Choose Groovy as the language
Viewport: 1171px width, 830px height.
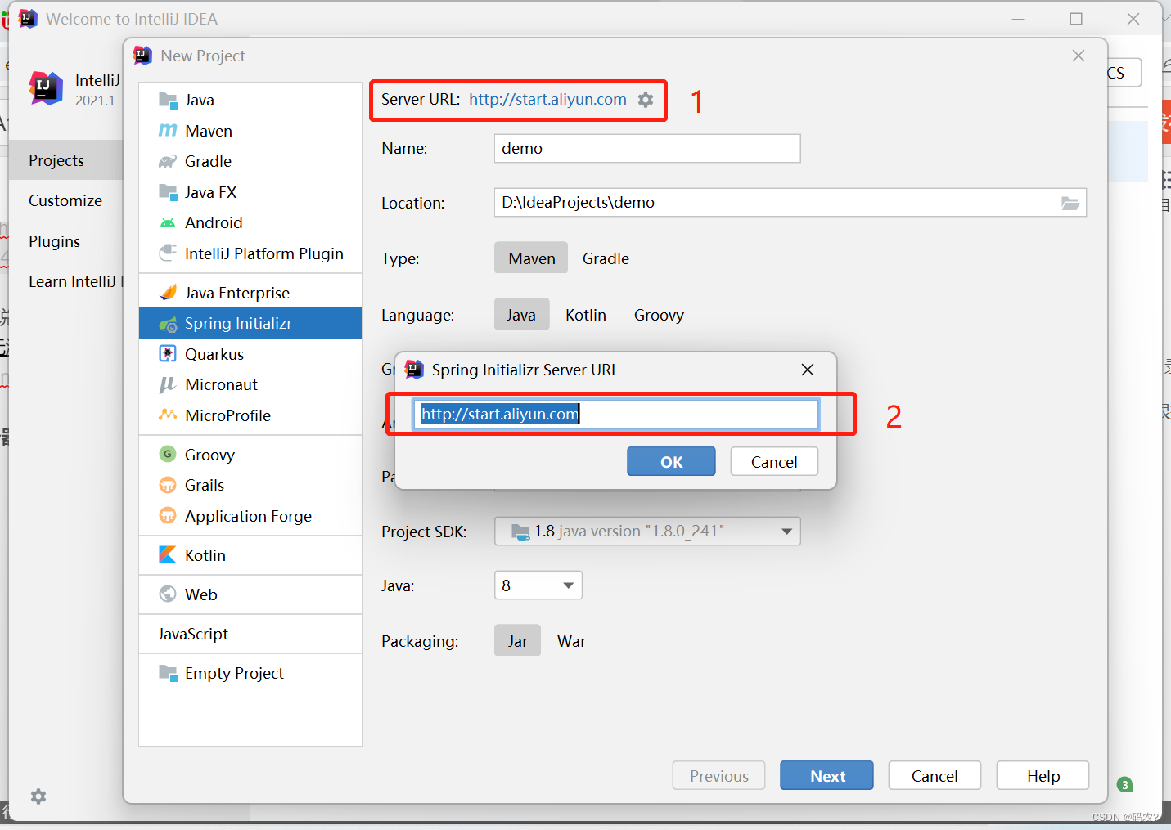pos(659,315)
